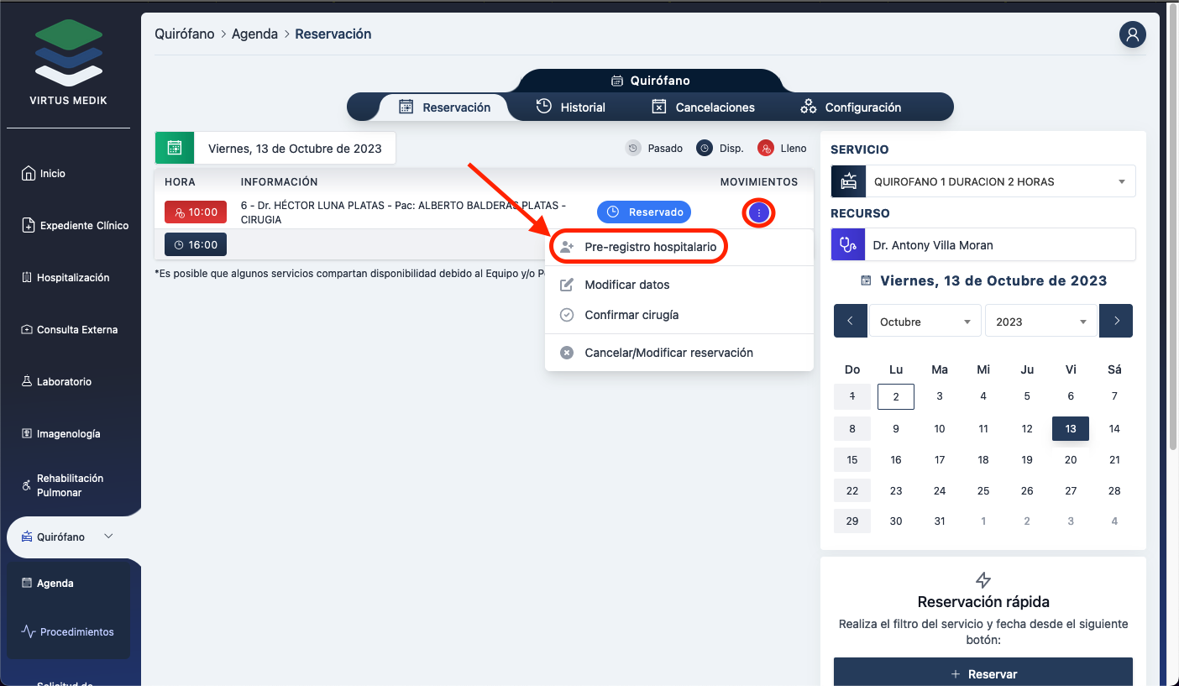Choose Confirmar cirugía from menu

tap(631, 315)
